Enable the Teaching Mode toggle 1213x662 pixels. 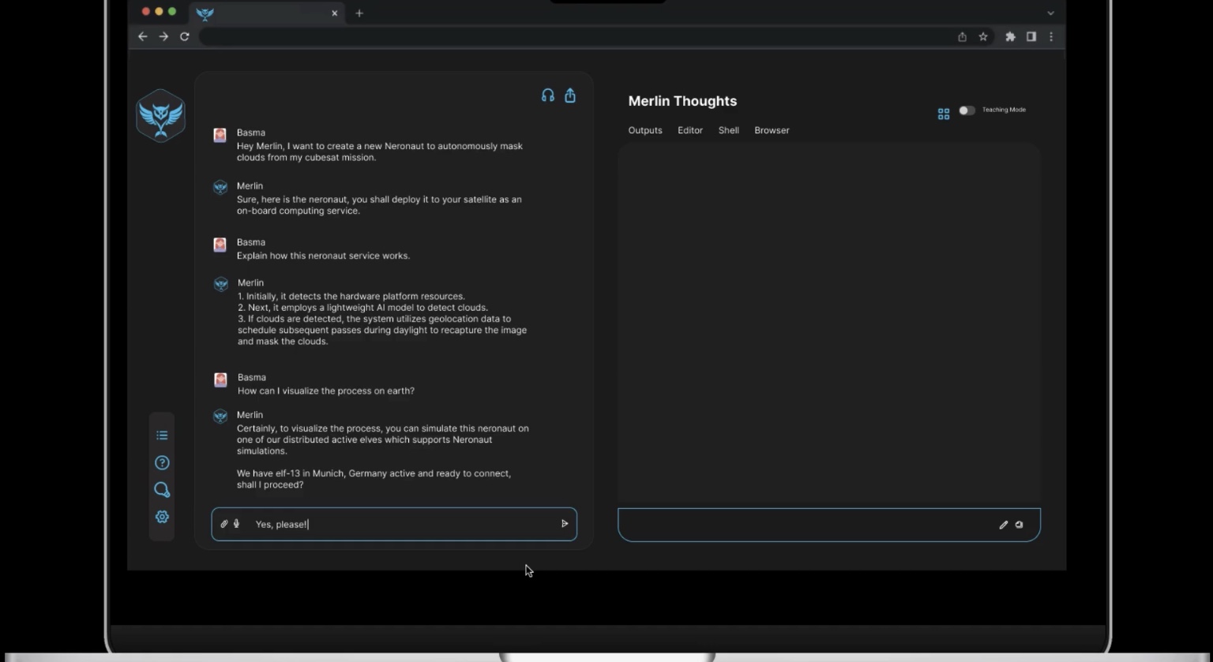[967, 110]
